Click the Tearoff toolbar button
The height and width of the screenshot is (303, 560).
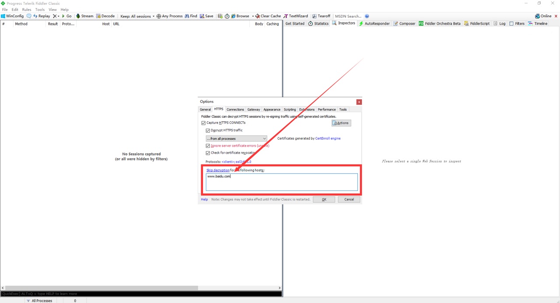321,16
